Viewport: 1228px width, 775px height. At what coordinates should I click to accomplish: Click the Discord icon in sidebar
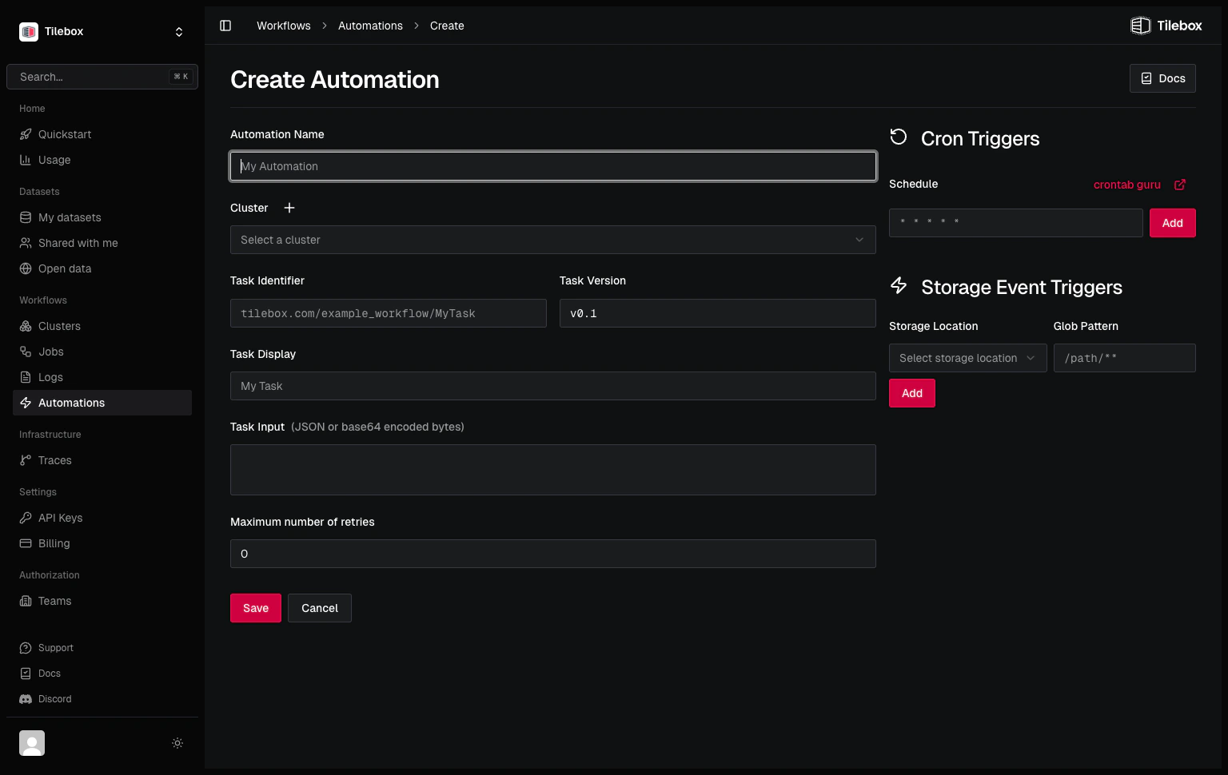(26, 699)
